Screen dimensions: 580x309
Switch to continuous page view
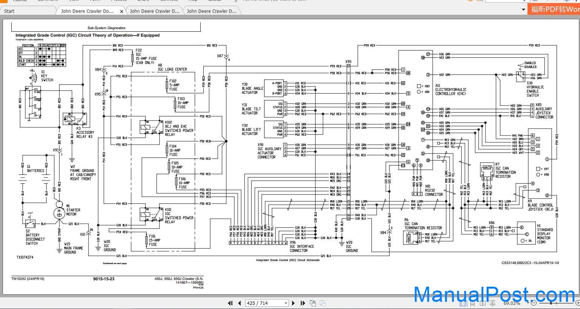click(473, 303)
